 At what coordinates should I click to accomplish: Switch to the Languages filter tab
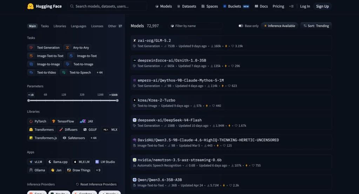click(79, 26)
